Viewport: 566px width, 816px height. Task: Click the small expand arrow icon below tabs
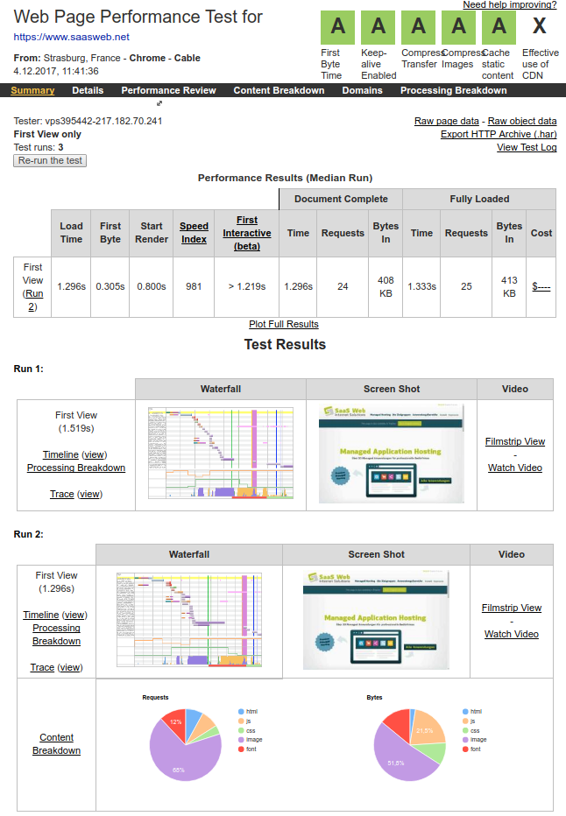[159, 103]
